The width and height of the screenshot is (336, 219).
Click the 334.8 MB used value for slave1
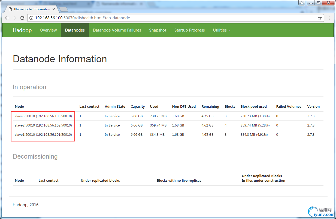157,135
